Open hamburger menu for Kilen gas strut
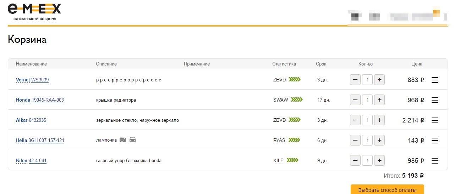Image resolution: width=460 pixels, height=194 pixels. tap(434, 161)
